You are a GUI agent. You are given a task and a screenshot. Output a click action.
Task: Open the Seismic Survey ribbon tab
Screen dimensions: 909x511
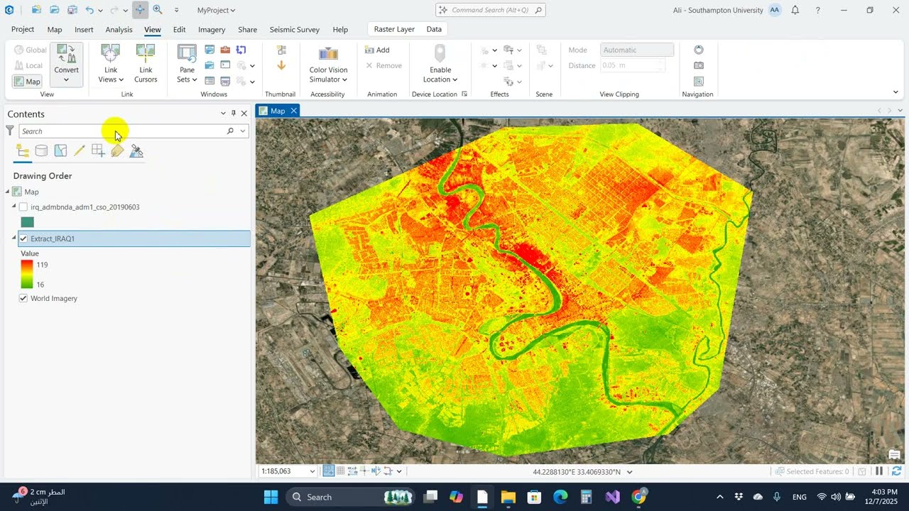coord(294,29)
